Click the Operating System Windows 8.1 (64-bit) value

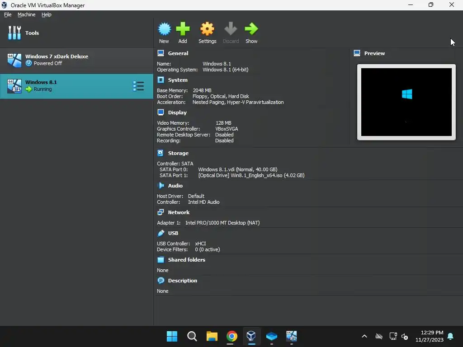click(x=225, y=70)
